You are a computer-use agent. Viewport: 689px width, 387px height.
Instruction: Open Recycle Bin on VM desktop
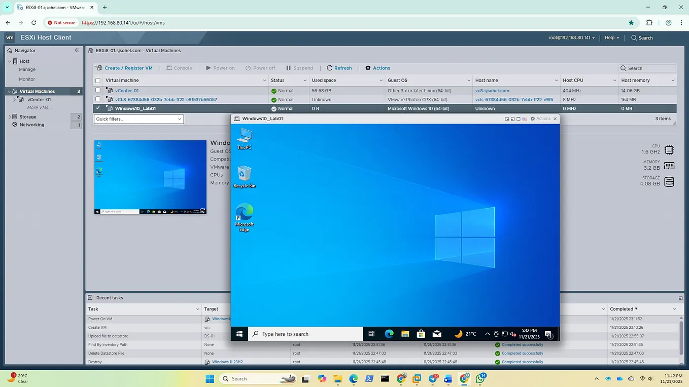(x=245, y=177)
